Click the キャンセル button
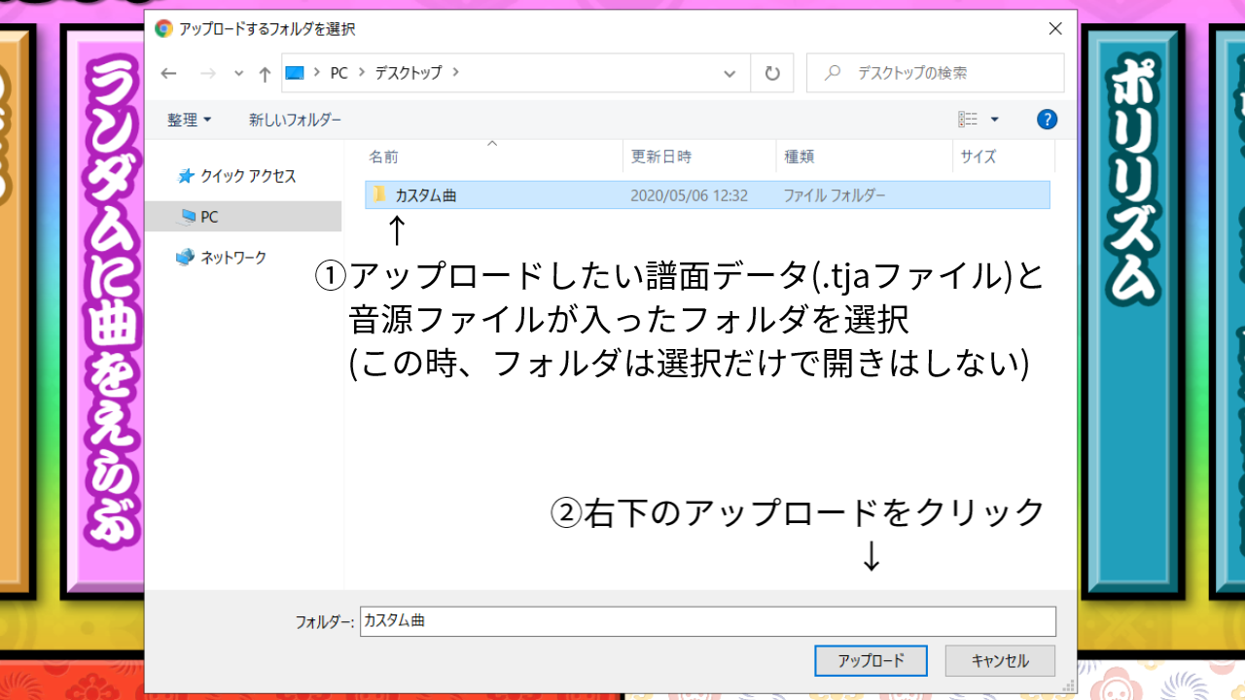Image resolution: width=1245 pixels, height=700 pixels. [x=1000, y=660]
